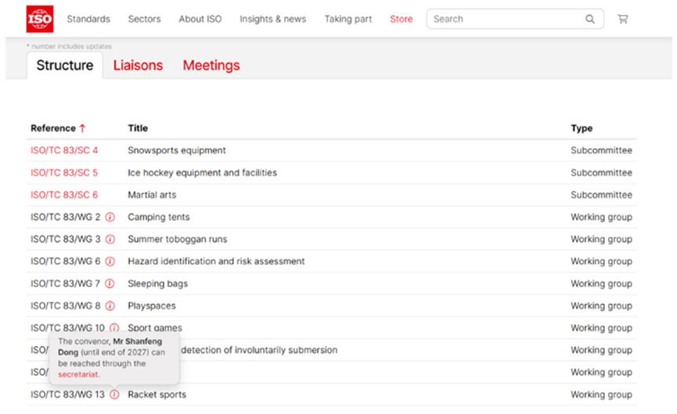677x414 pixels.
Task: Click the ISO logo home icon
Action: click(39, 19)
